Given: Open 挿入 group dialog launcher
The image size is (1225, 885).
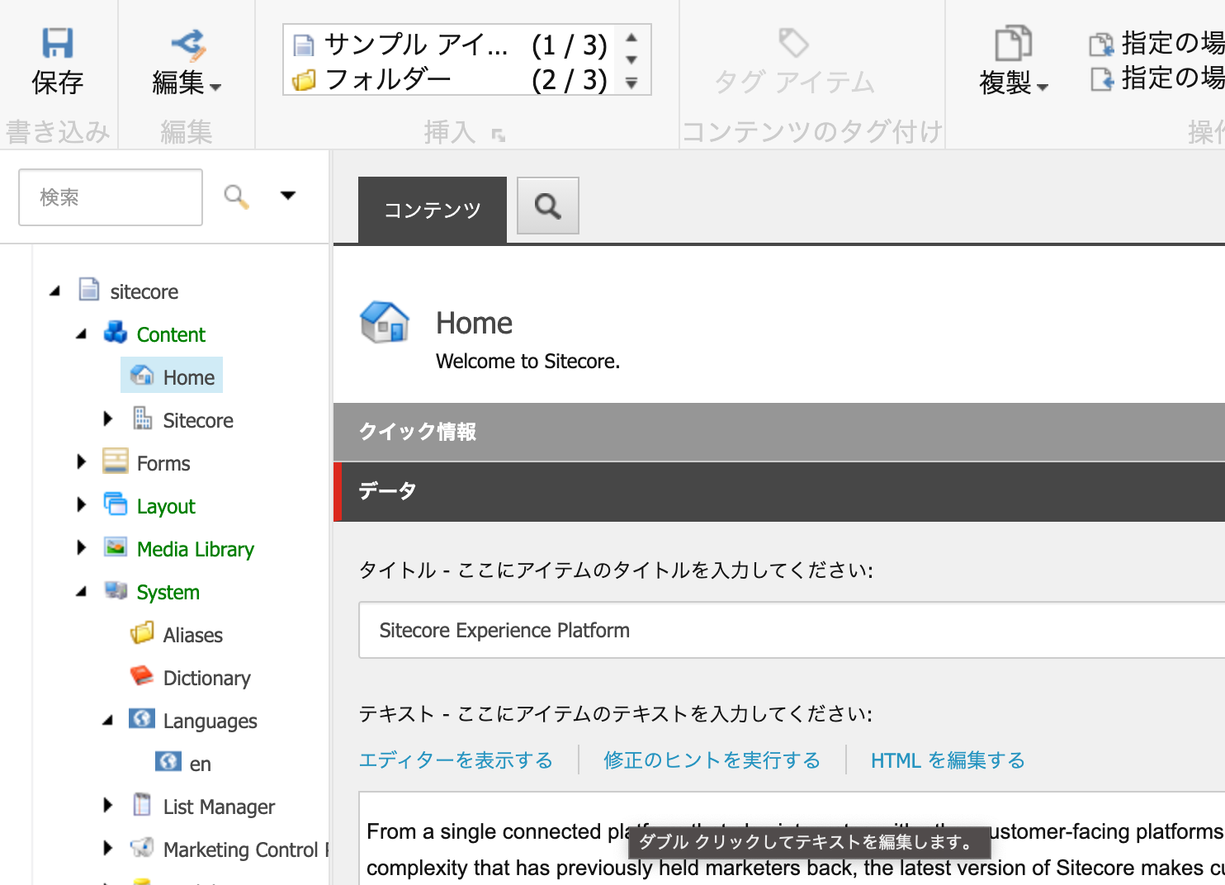Looking at the screenshot, I should [x=498, y=135].
